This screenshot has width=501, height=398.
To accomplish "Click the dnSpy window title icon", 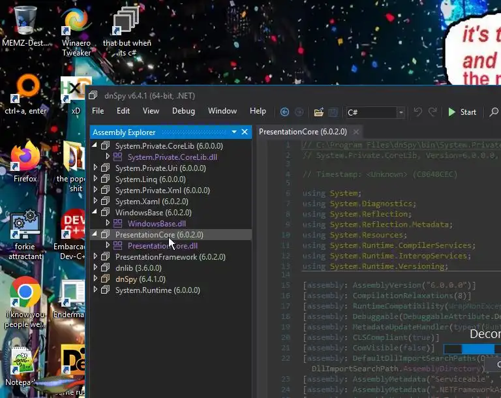I will coord(93,95).
